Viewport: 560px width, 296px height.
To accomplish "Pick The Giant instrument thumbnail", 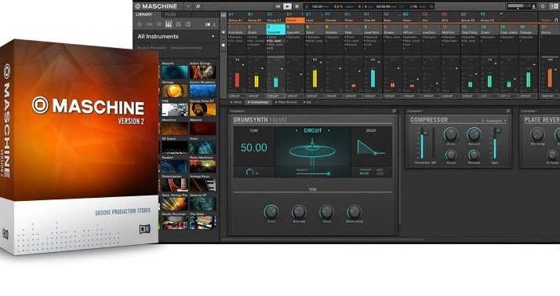I will pyautogui.click(x=202, y=223).
